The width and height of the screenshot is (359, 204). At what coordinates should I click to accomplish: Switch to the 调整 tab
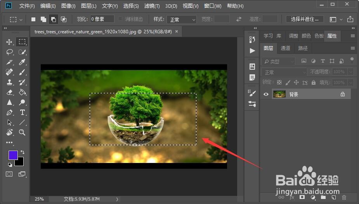click(293, 36)
